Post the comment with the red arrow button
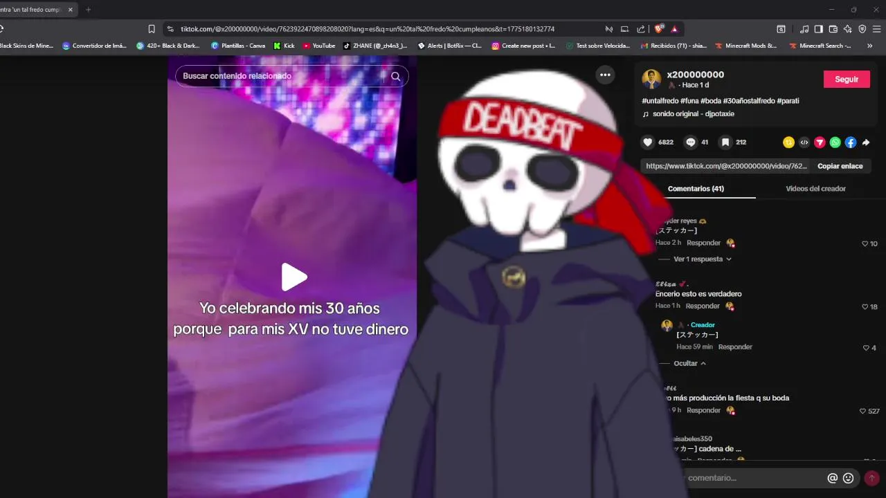Viewport: 886px width, 498px height. click(871, 478)
